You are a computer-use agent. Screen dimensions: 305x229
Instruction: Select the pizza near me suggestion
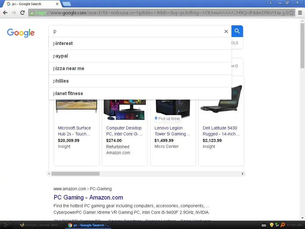pyautogui.click(x=140, y=69)
